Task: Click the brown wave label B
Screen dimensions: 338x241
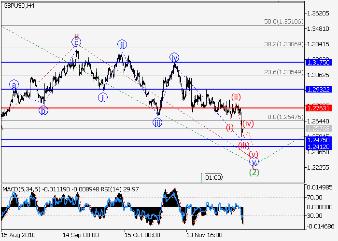Action: point(76,36)
